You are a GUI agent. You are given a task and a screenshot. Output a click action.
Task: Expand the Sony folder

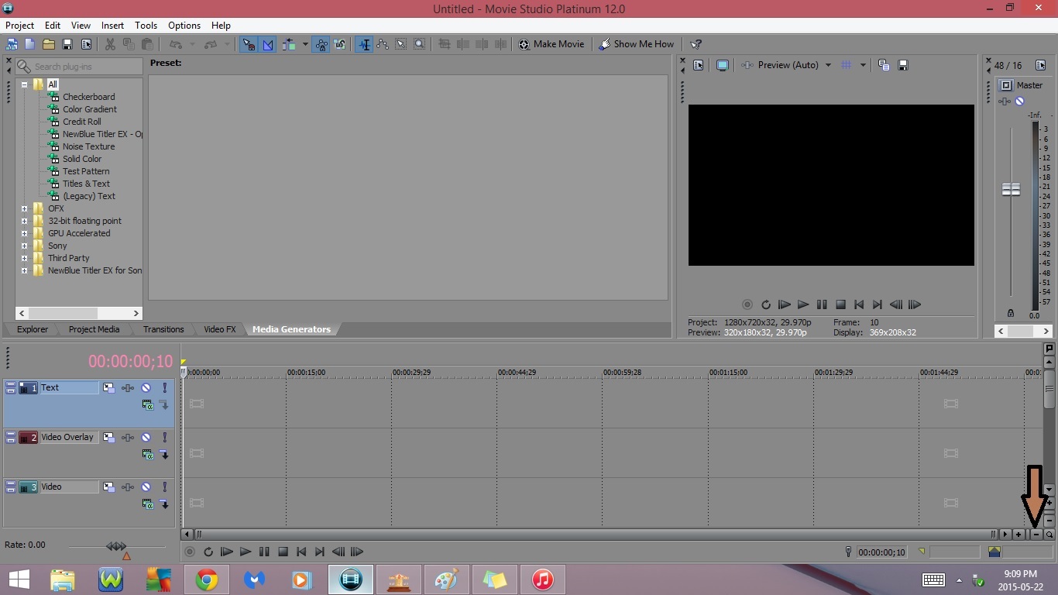click(25, 246)
